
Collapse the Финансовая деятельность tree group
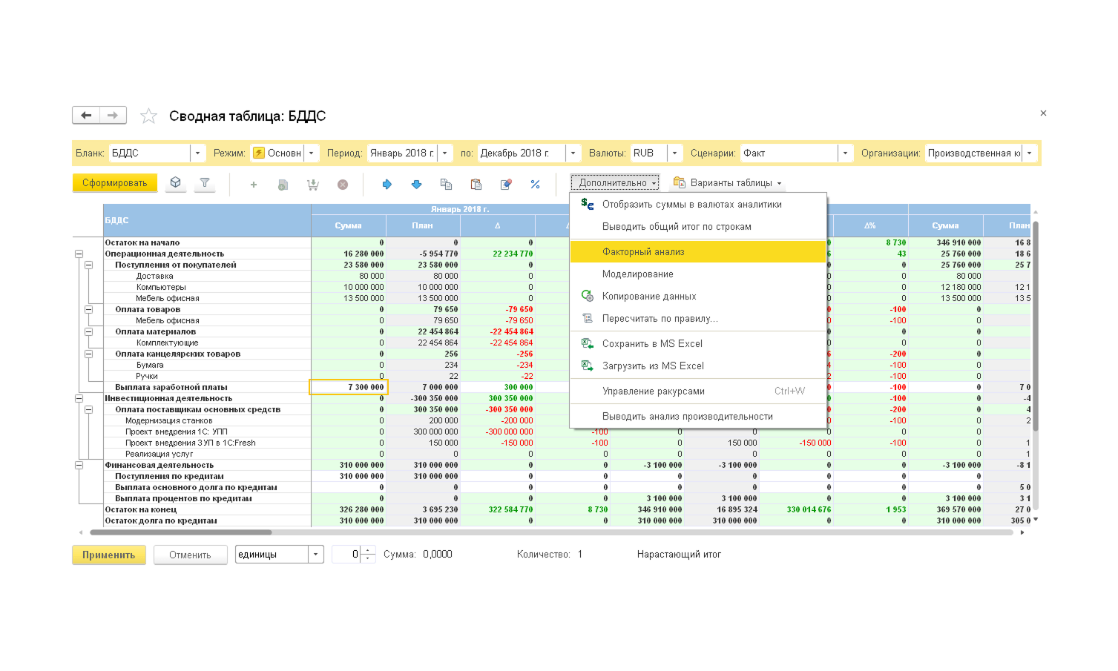tap(79, 465)
